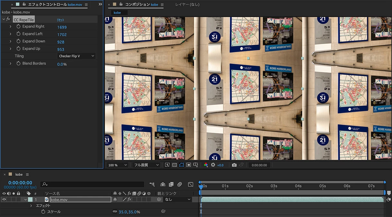Screen dimensions: 392x217
Task: Toggle kobe.mov layer effects fx switch
Action: pos(129,199)
